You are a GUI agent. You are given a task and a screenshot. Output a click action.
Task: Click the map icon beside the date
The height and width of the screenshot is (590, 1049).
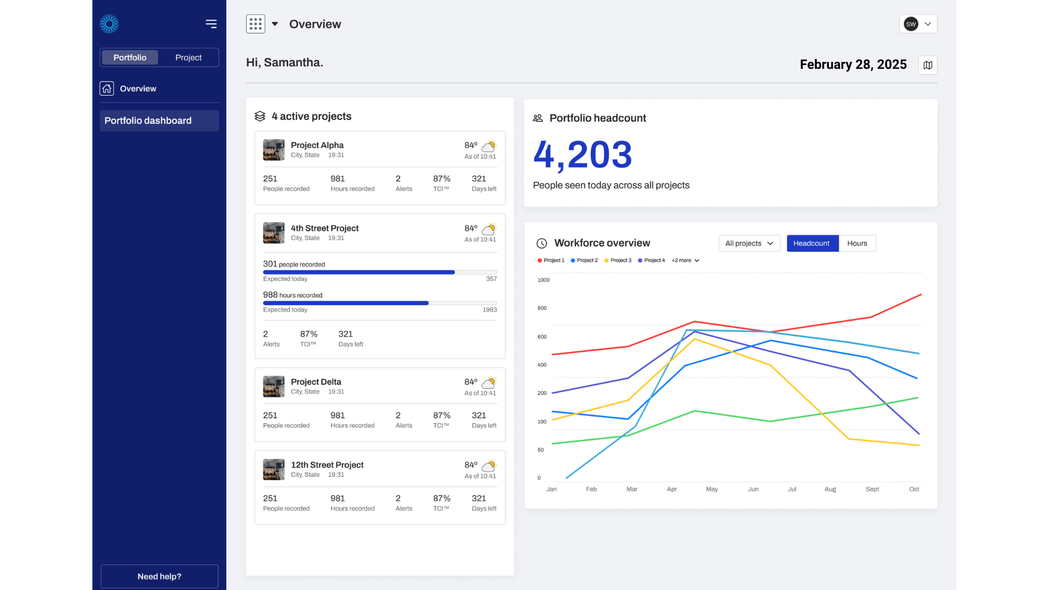point(927,64)
